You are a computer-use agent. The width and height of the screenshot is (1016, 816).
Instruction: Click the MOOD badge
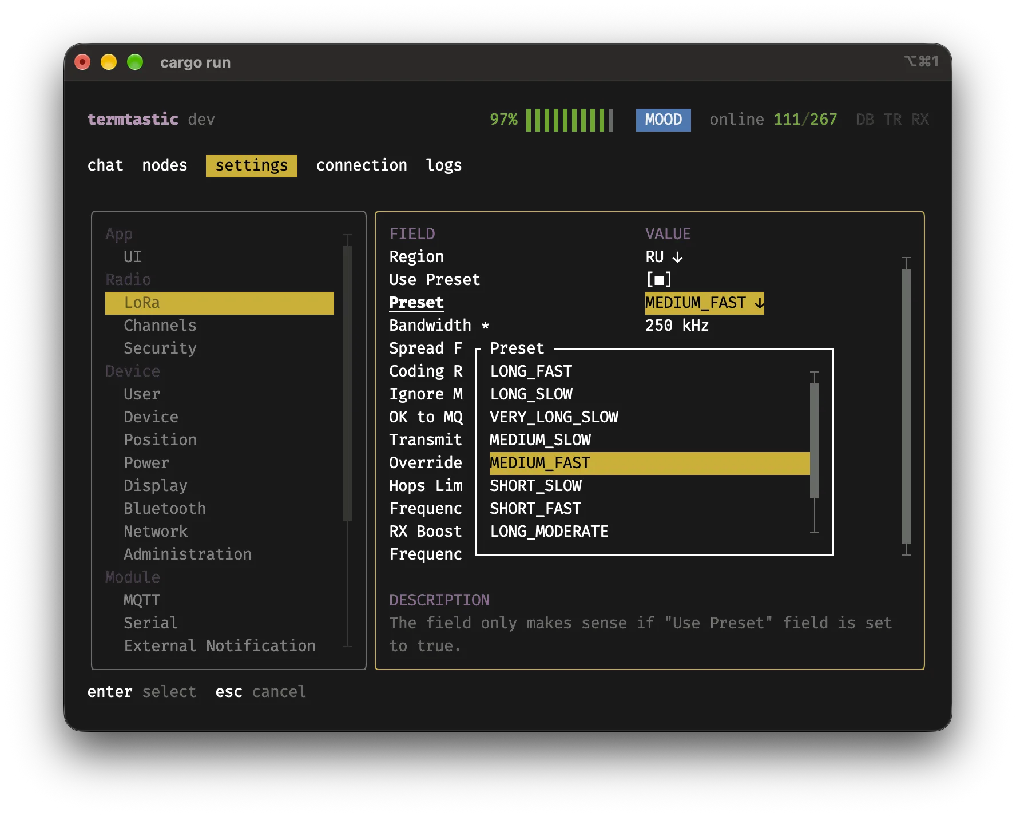(664, 120)
